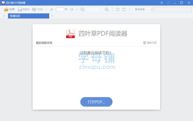Go to next page with right arrow
The height and width of the screenshot is (121, 193).
(71, 9)
